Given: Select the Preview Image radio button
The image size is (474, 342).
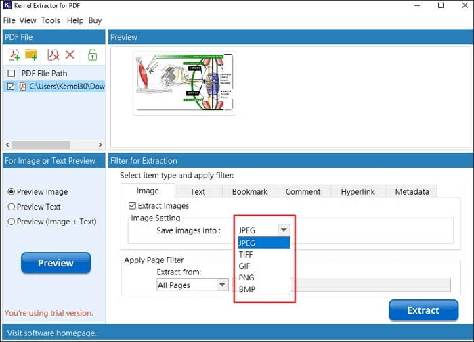Looking at the screenshot, I should pyautogui.click(x=12, y=191).
